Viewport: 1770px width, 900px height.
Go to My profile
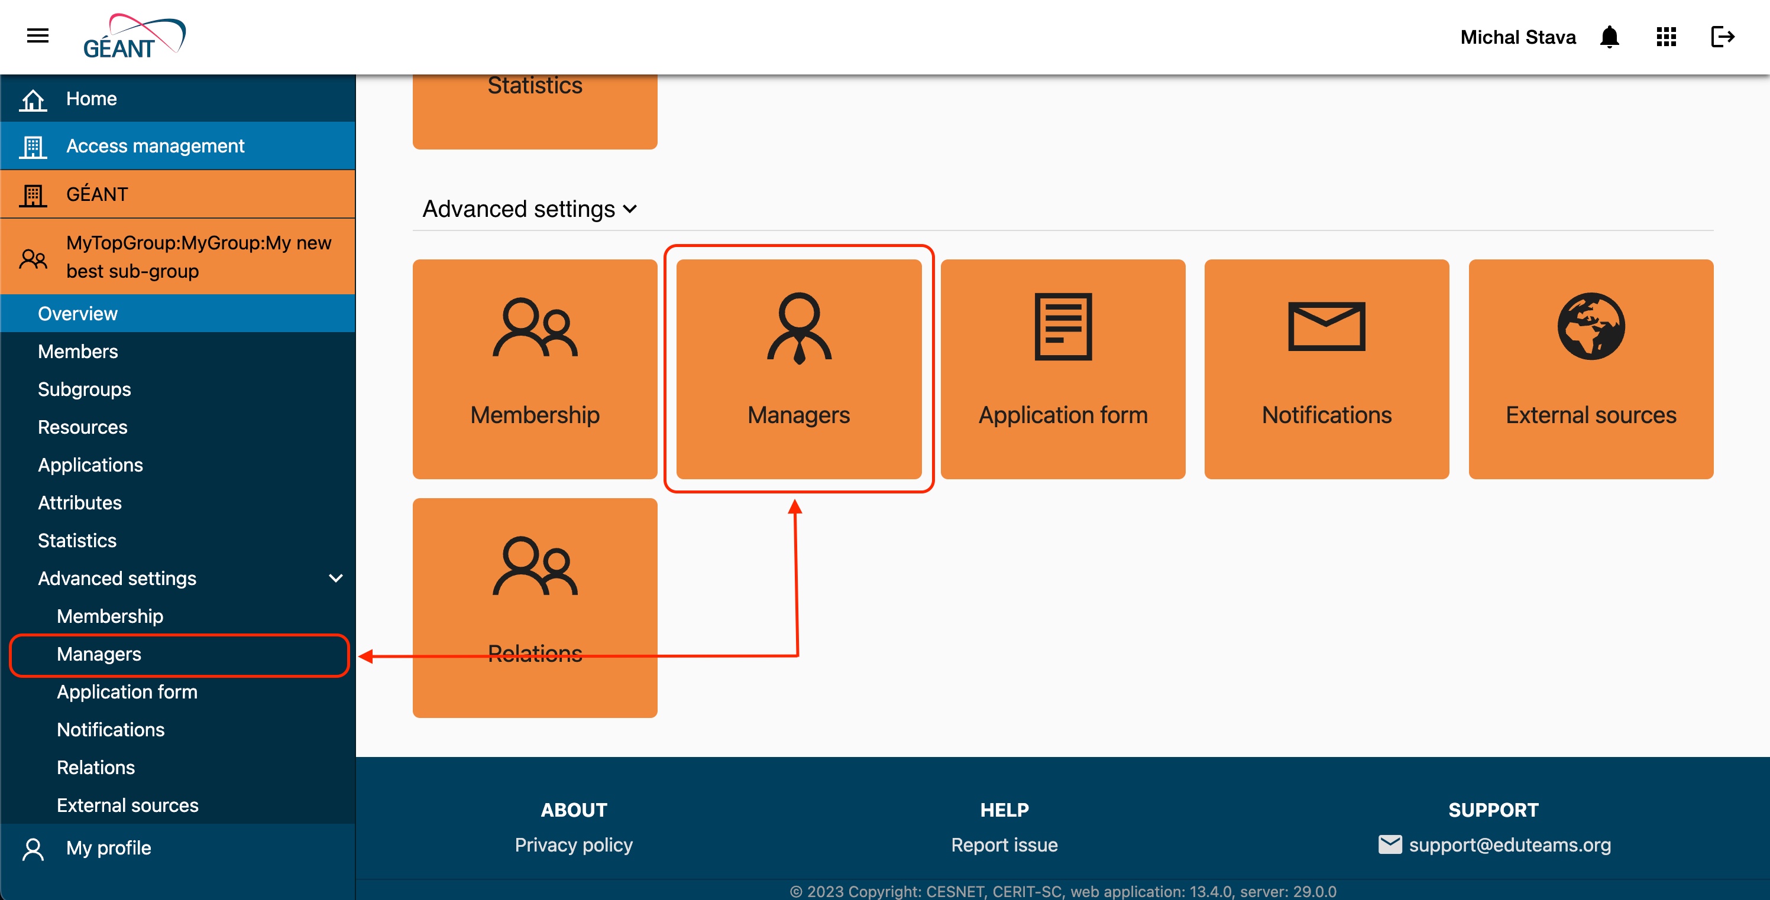tap(108, 848)
